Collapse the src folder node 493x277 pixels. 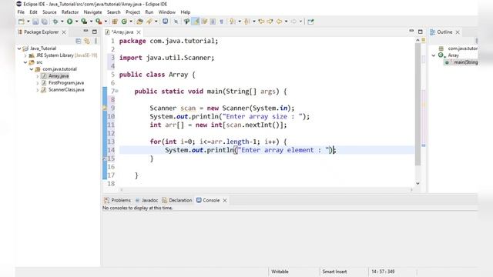tap(25, 62)
